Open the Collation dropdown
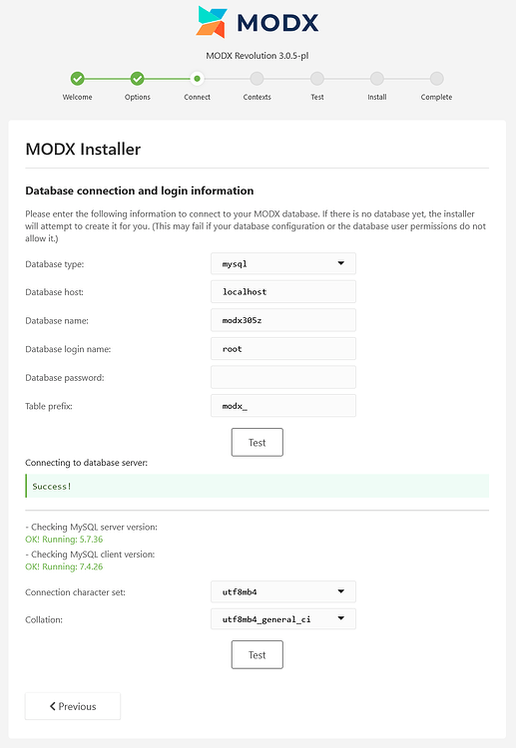 pyautogui.click(x=283, y=618)
